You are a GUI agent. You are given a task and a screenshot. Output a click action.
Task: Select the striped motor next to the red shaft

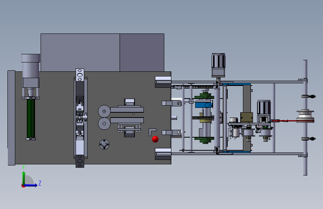coord(264,111)
